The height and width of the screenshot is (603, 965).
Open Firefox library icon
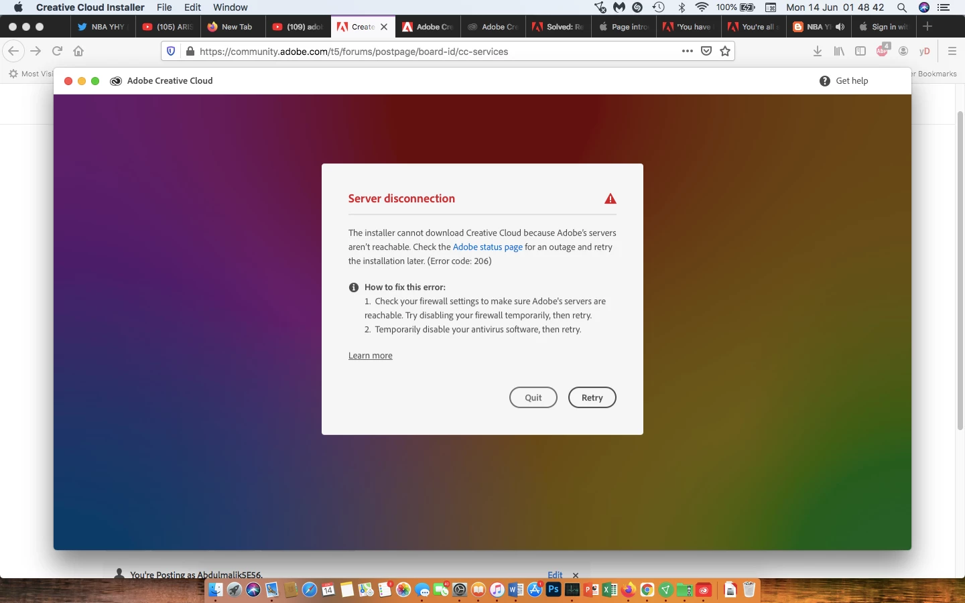(x=839, y=51)
